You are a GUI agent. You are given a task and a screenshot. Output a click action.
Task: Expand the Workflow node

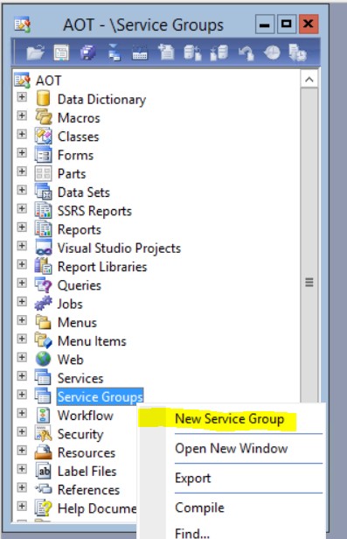coord(22,413)
